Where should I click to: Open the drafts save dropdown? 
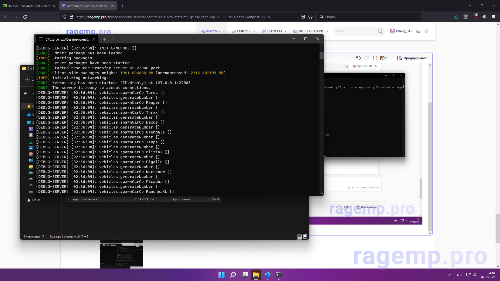(384, 58)
